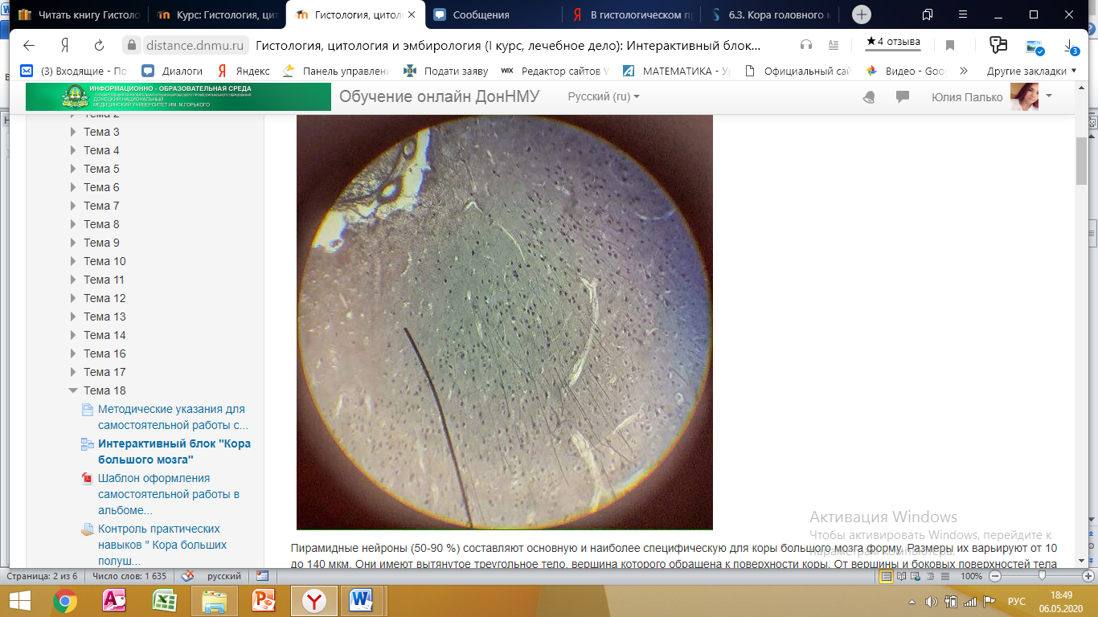Open the Русский (ru) language dropdown

[x=604, y=96]
